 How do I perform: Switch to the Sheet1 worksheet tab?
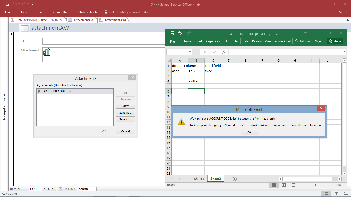click(199, 179)
